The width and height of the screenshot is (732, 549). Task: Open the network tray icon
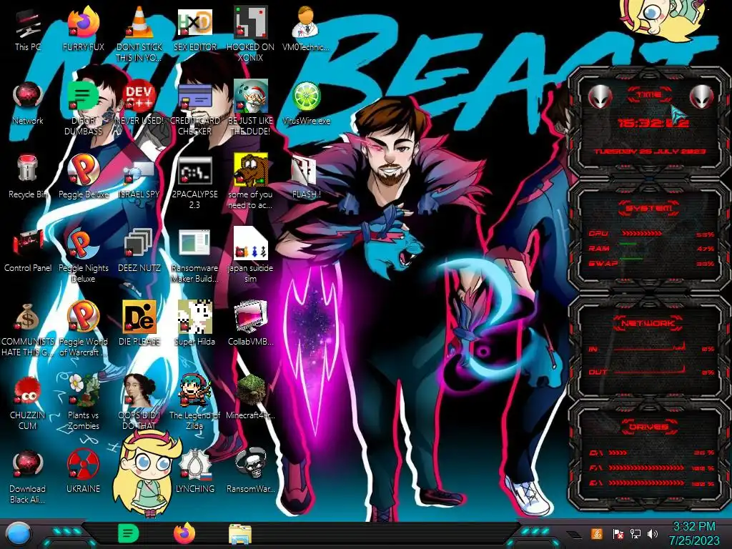[x=635, y=533]
